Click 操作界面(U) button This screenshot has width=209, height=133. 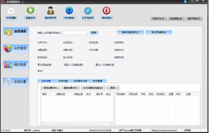194,19
